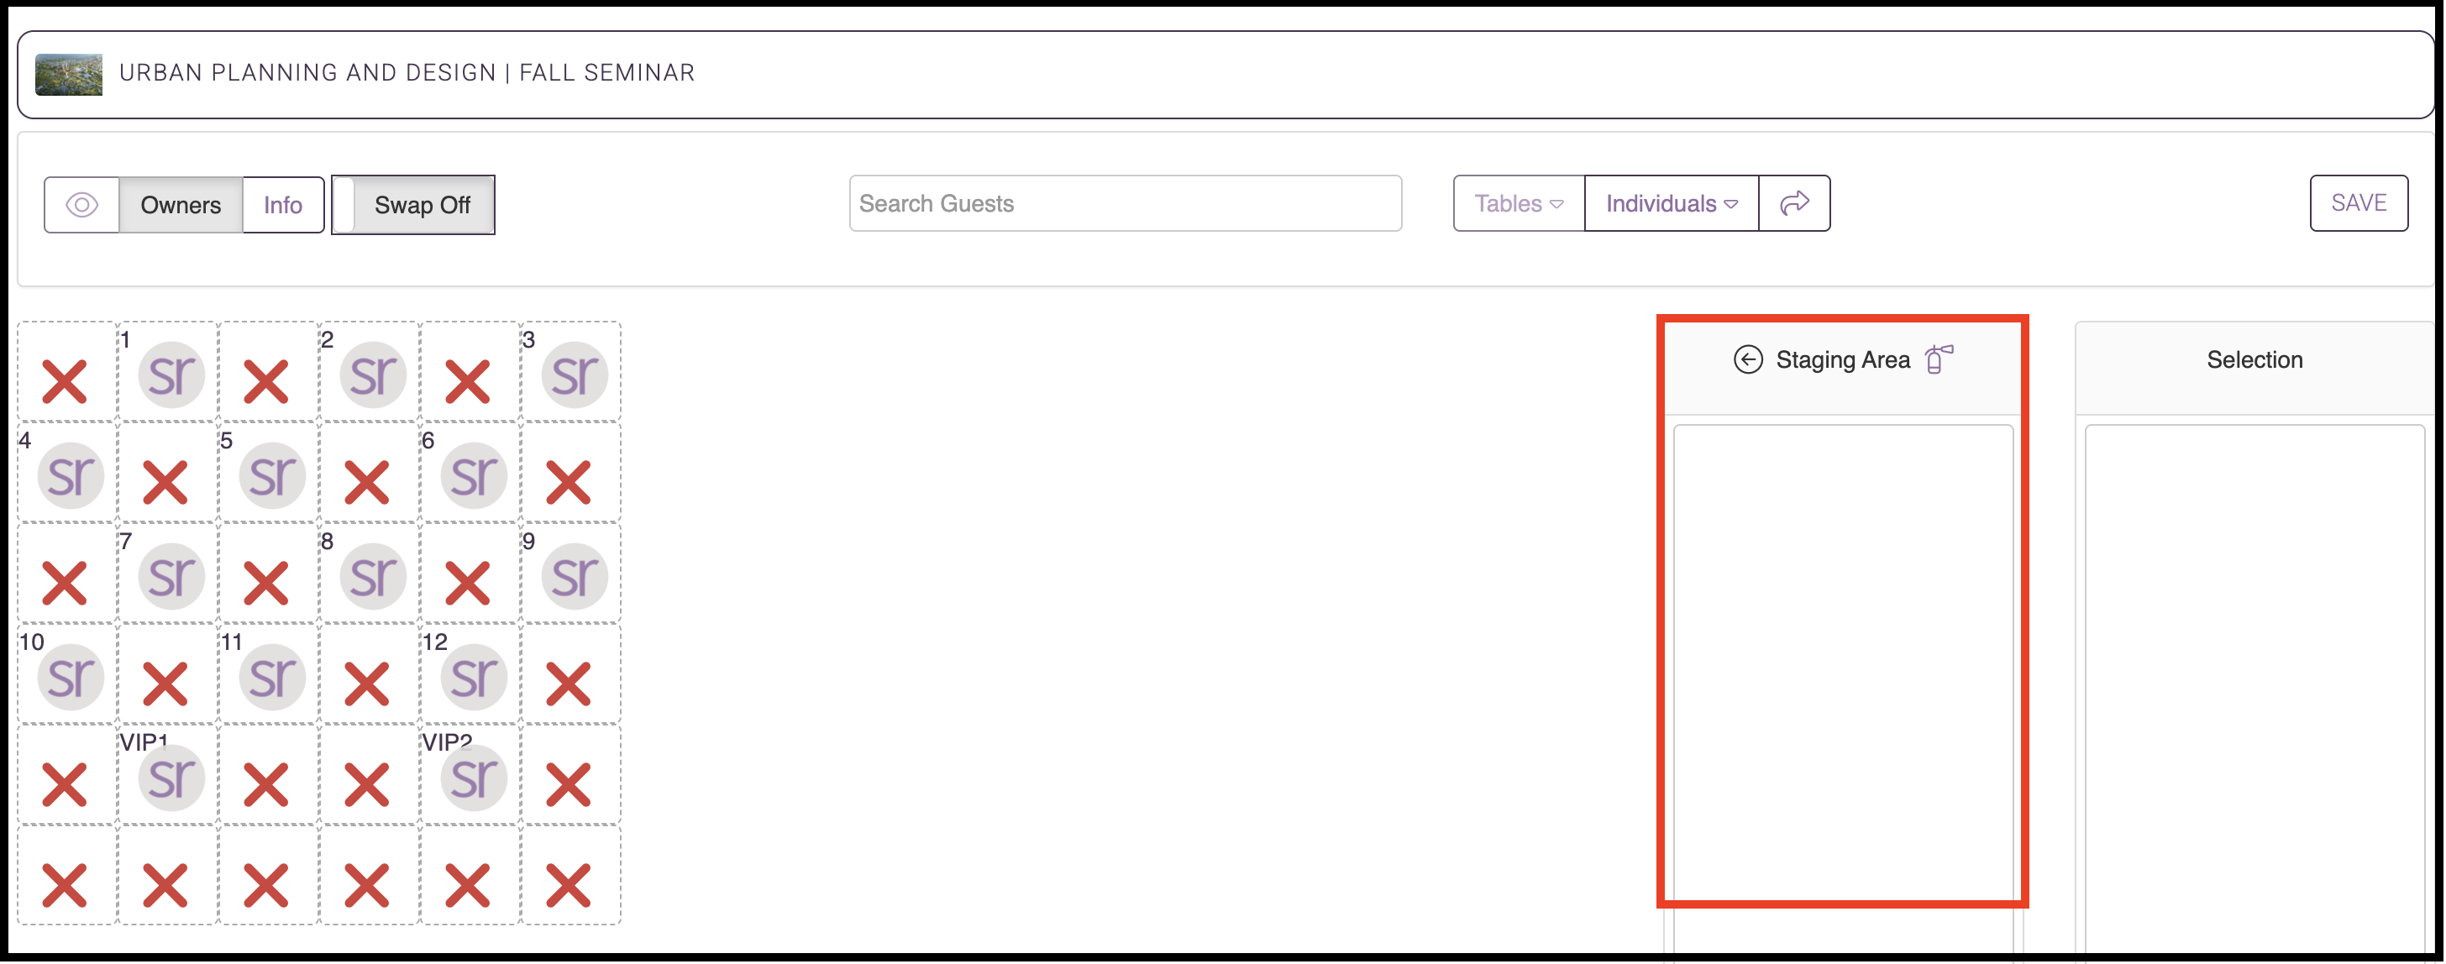
Task: Select table 4 icon
Action: (x=71, y=475)
